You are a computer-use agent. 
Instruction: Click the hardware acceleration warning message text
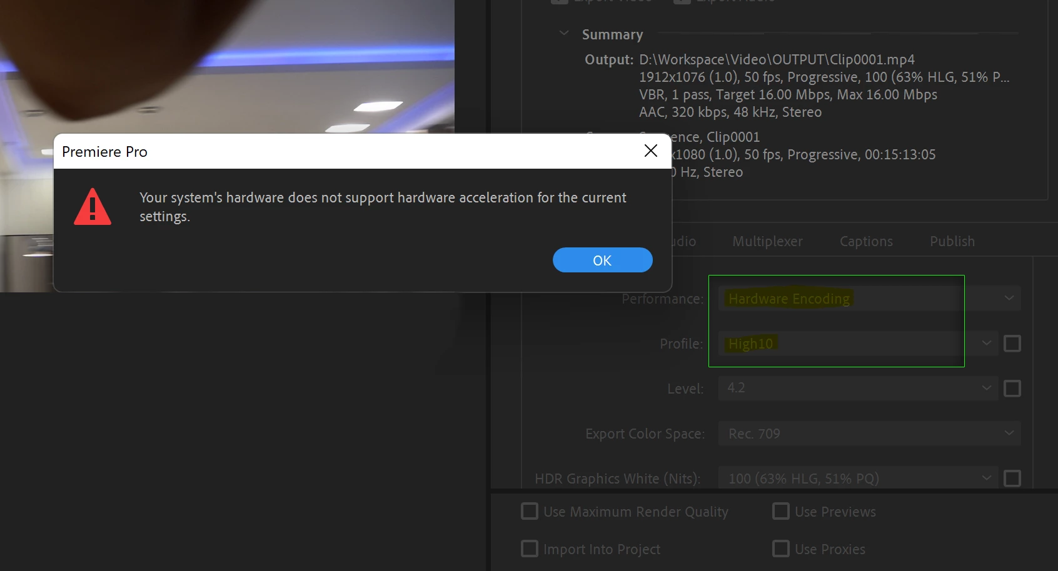(x=383, y=207)
